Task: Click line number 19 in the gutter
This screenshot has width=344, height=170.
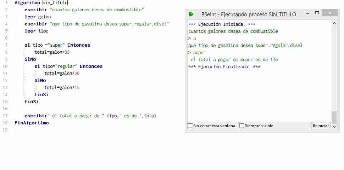Action: (x=5, y=130)
